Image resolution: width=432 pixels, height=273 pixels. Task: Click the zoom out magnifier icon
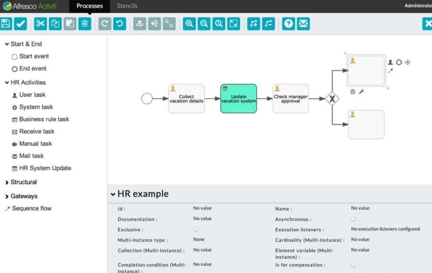(x=204, y=24)
